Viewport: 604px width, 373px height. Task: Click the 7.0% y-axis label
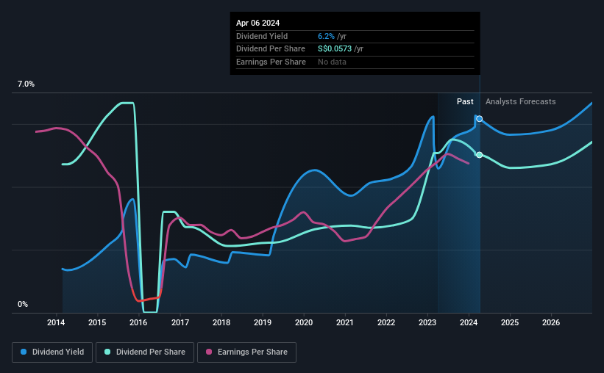[26, 84]
